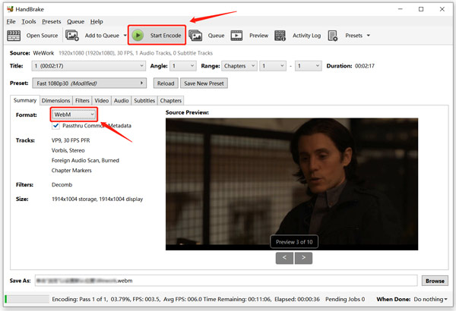
Task: Click the Foreign Audio Scan, Burned text
Action: click(85, 160)
